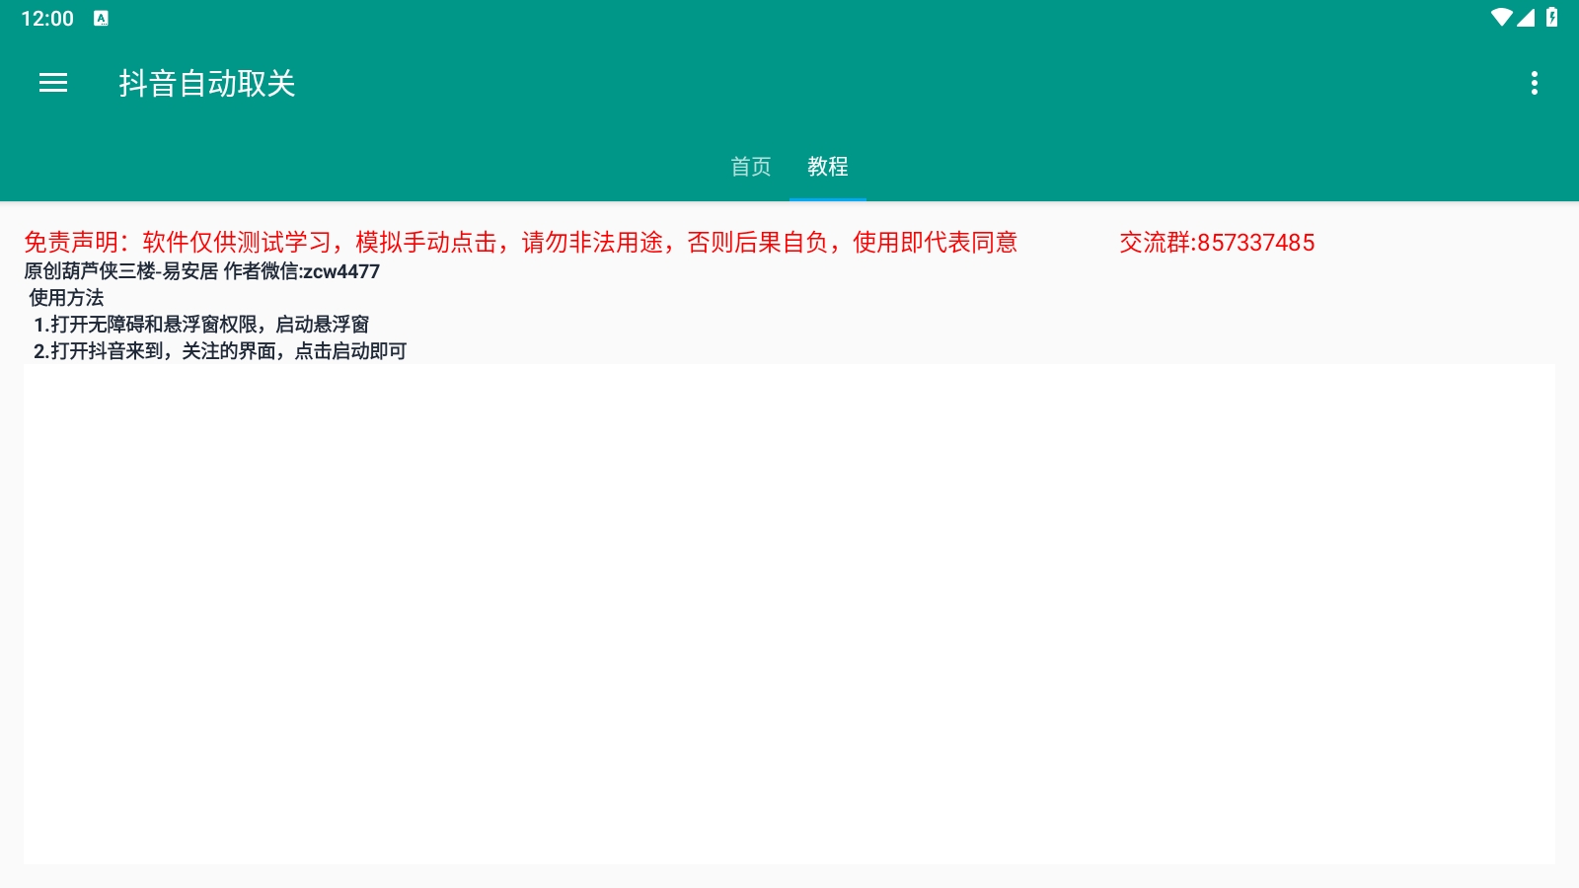Click the 原创葫芦侠三楼-易安居 credit text

(120, 271)
